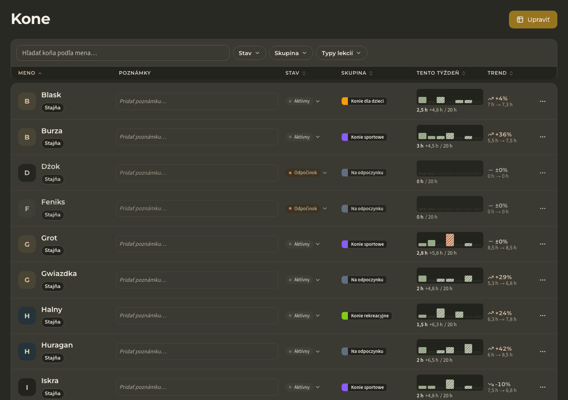Sort by the Skupina column header

coord(357,73)
